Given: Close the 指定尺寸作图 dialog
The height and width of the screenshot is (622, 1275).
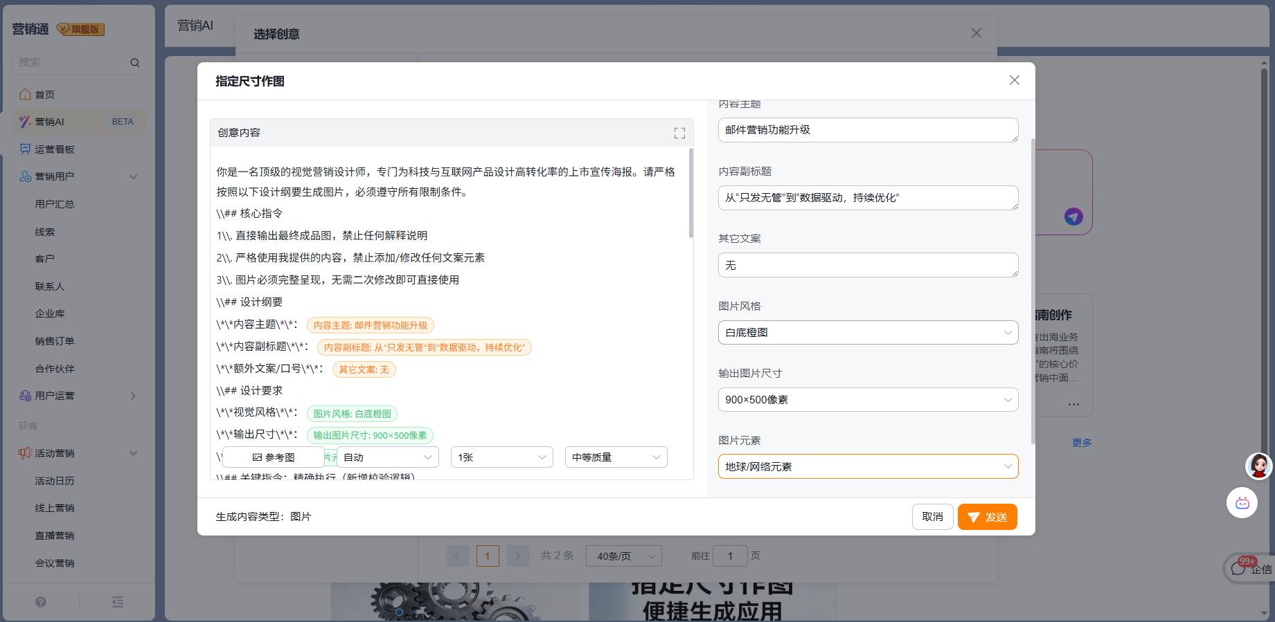Looking at the screenshot, I should pos(1014,80).
